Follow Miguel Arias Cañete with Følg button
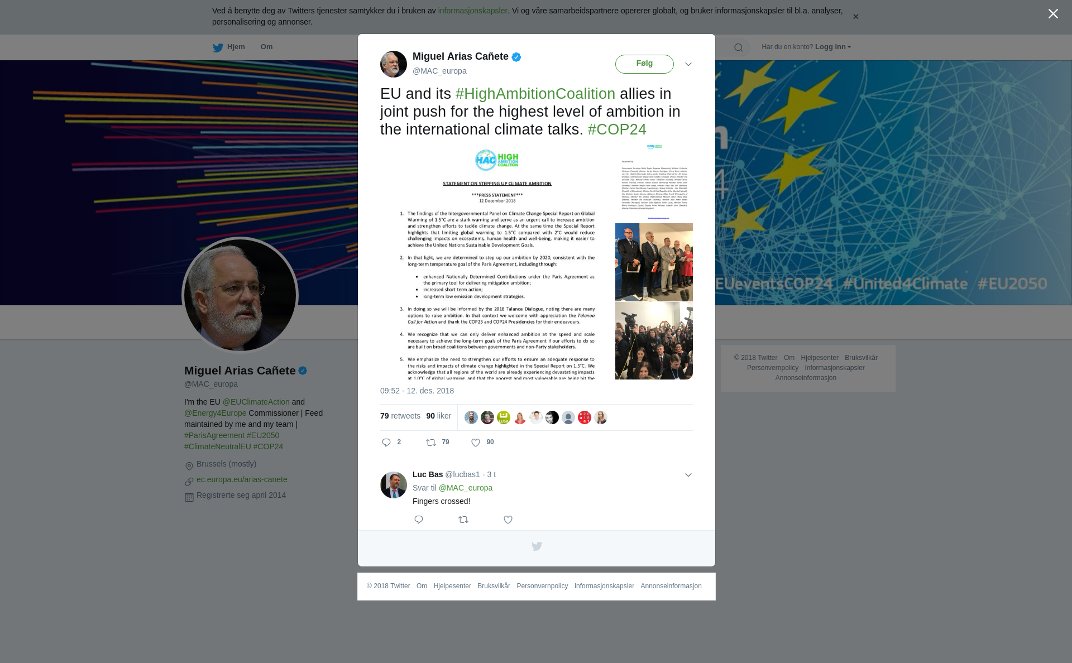 coord(644,64)
